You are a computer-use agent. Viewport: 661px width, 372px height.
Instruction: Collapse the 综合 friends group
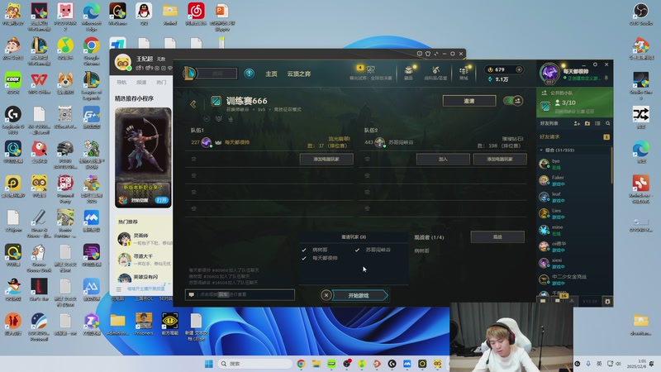(x=541, y=150)
